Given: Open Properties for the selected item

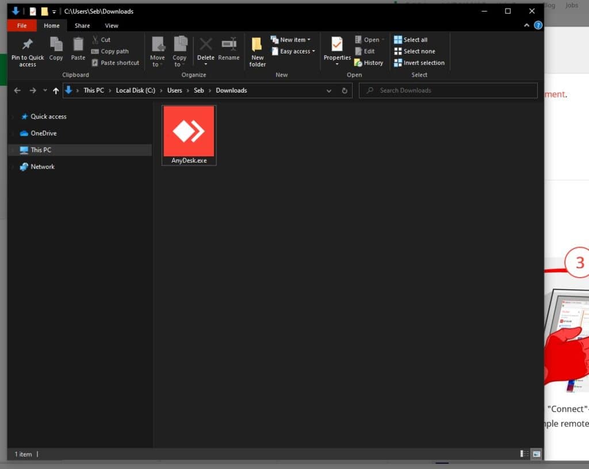Looking at the screenshot, I should click(336, 51).
